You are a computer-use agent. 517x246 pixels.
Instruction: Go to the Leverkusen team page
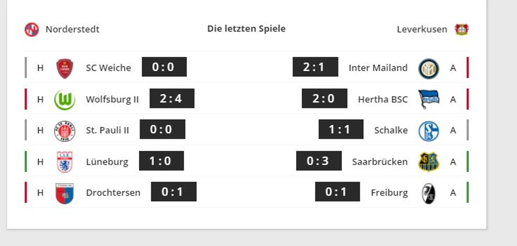pyautogui.click(x=422, y=29)
